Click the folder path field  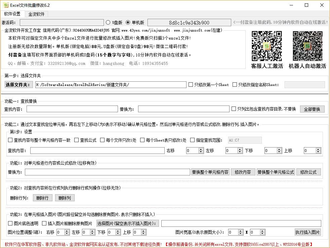pos(111,85)
